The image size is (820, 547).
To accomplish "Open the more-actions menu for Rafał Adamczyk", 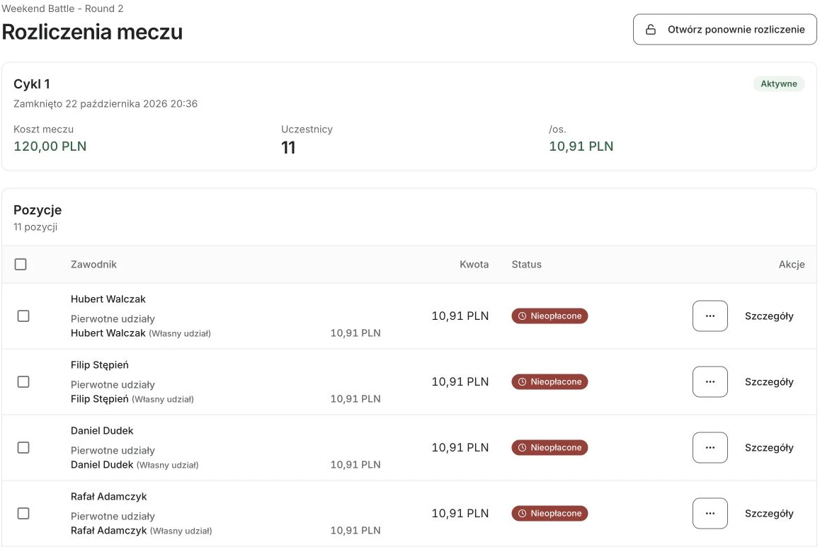I will 710,514.
